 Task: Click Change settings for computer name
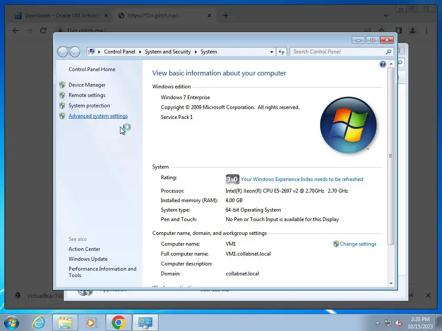[358, 244]
